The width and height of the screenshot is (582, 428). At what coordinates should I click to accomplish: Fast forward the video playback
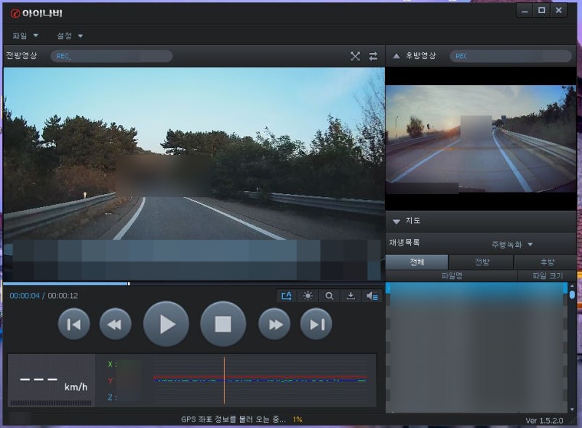coord(275,325)
